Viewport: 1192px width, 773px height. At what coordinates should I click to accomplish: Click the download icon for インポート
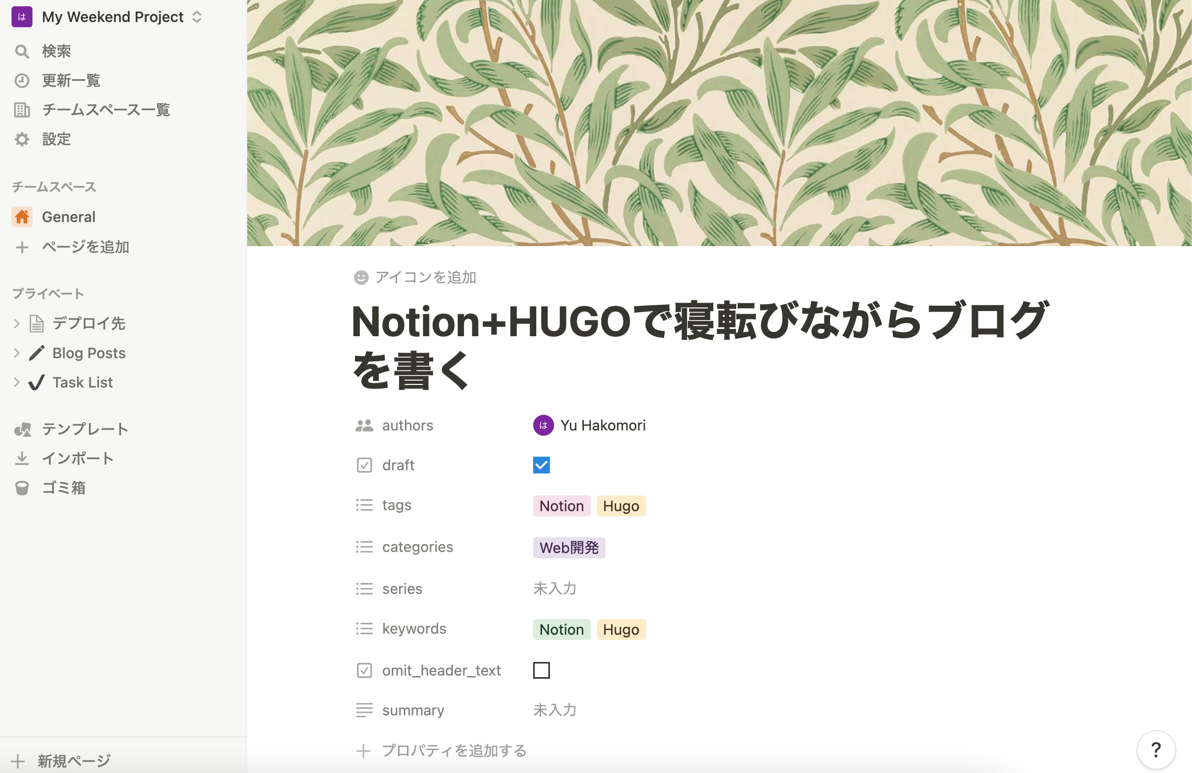[x=22, y=459]
